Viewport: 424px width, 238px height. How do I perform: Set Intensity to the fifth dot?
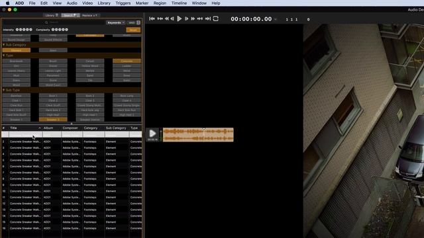click(x=30, y=29)
